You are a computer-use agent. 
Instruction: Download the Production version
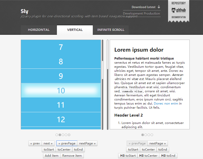point(152,14)
